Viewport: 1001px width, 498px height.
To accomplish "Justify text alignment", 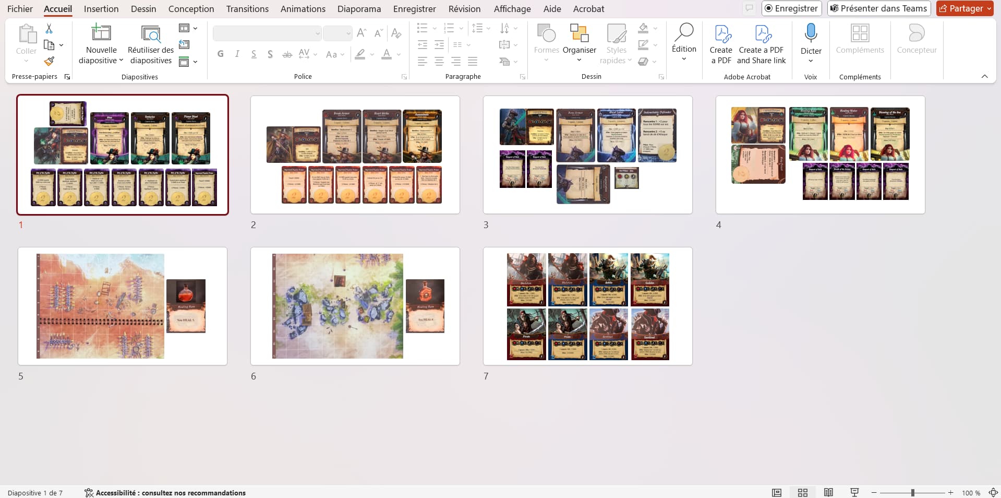I will [x=473, y=62].
